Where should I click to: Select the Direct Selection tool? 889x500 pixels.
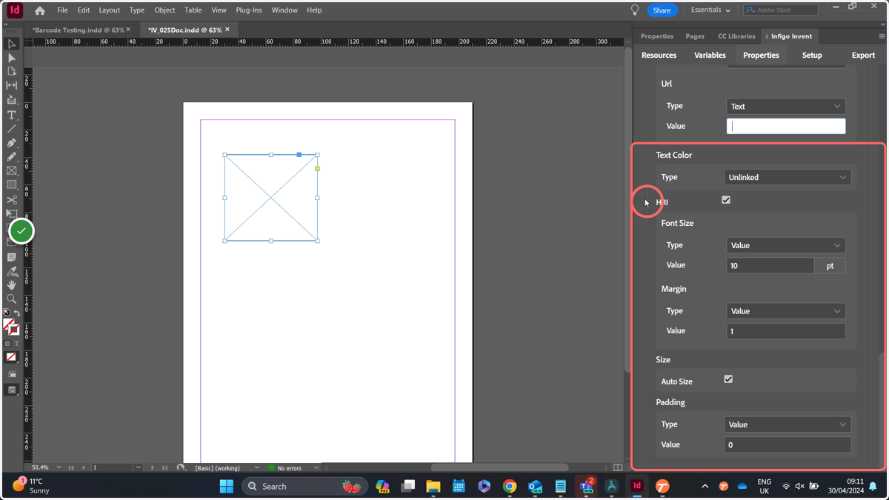[x=12, y=58]
